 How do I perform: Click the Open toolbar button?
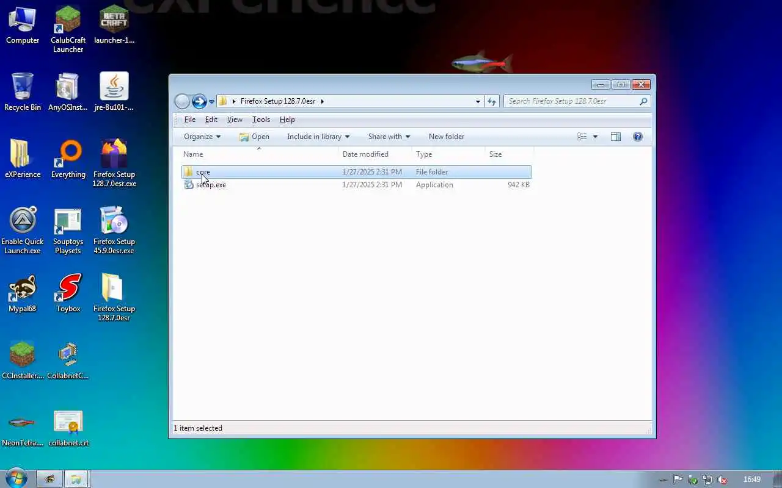[x=254, y=137]
